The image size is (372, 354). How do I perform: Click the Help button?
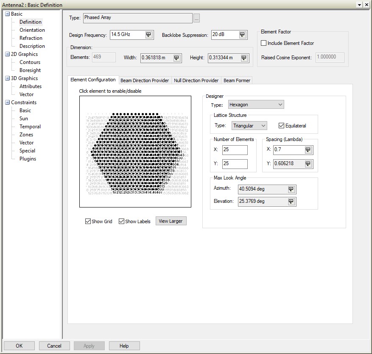(124, 346)
